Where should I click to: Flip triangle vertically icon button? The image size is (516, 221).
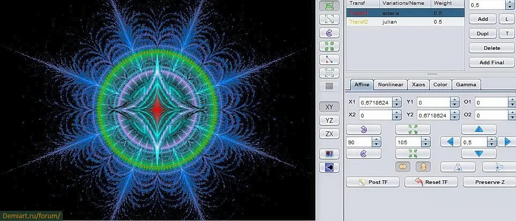(x=499, y=167)
